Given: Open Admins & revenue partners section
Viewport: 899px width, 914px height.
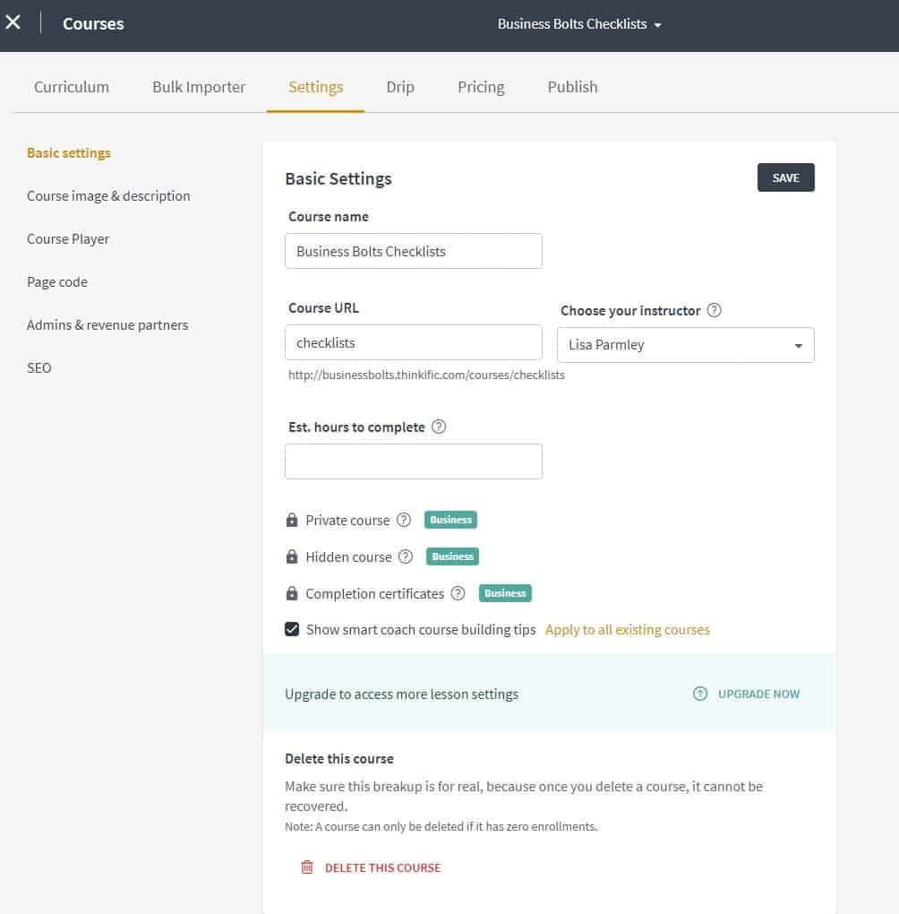Looking at the screenshot, I should (x=107, y=324).
